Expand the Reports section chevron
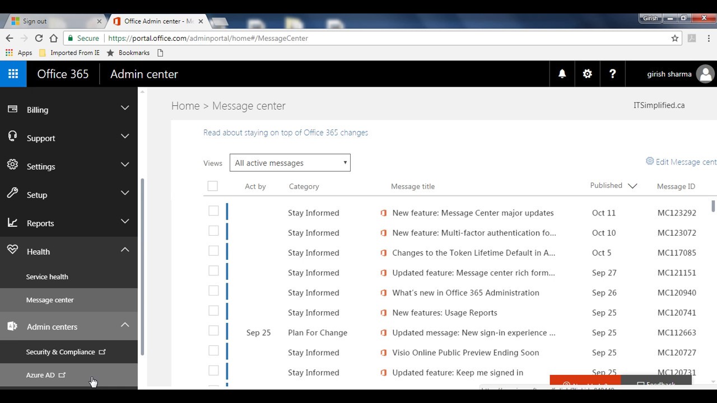 tap(125, 221)
